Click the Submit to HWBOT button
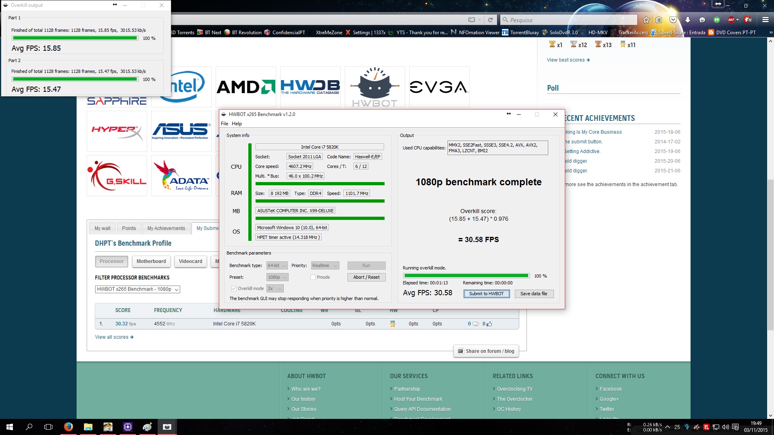This screenshot has width=774, height=435. [x=486, y=294]
